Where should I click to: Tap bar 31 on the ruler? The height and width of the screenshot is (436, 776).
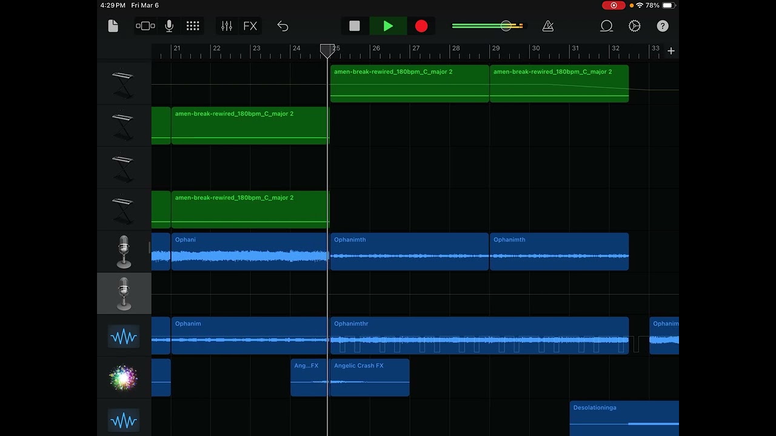tap(575, 48)
